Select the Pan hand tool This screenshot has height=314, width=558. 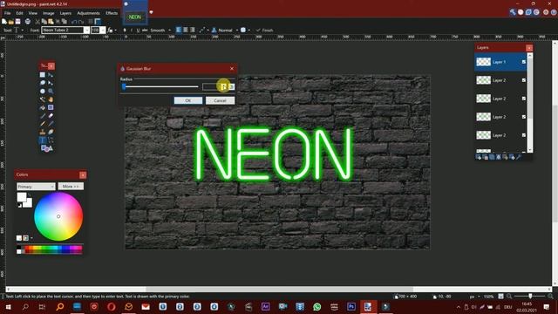click(51, 99)
